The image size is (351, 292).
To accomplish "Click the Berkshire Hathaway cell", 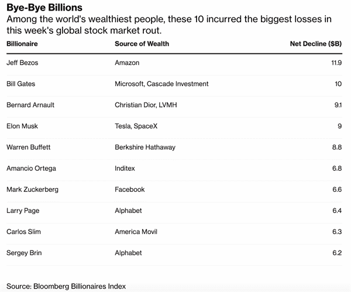I will pyautogui.click(x=145, y=147).
